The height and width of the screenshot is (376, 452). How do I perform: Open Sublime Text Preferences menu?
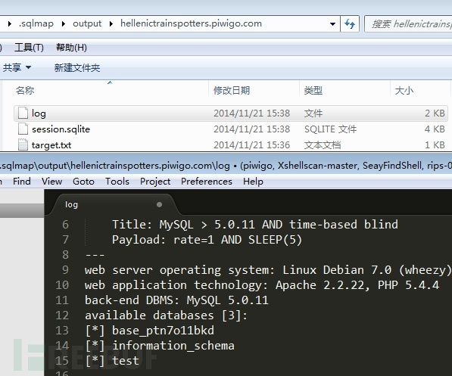[207, 182]
